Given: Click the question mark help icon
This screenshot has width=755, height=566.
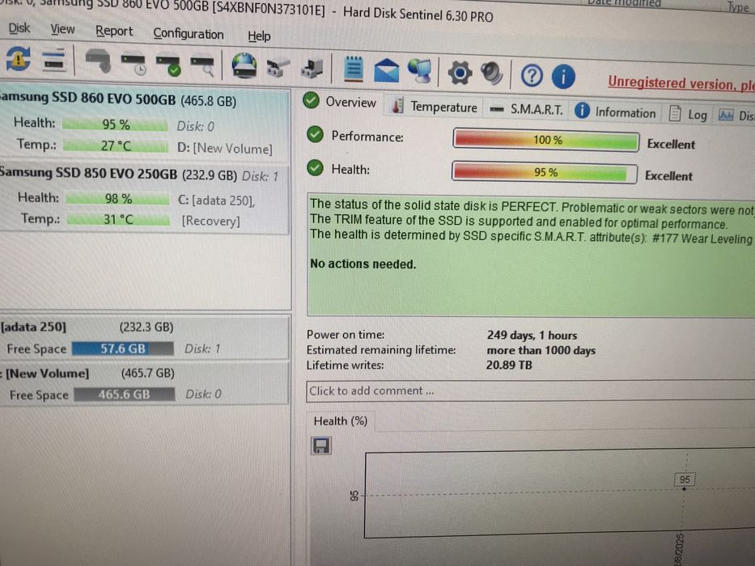Looking at the screenshot, I should pyautogui.click(x=532, y=76).
